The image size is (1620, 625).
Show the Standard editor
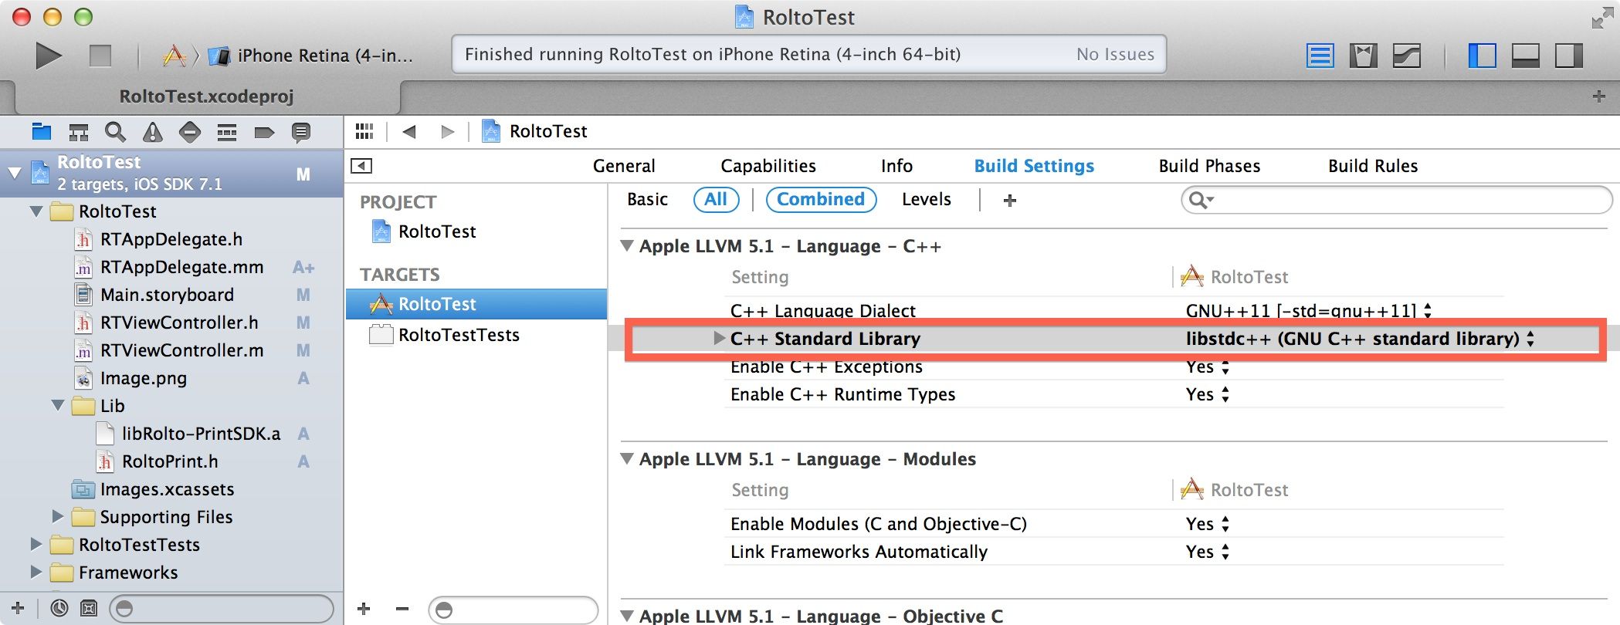pos(1320,56)
